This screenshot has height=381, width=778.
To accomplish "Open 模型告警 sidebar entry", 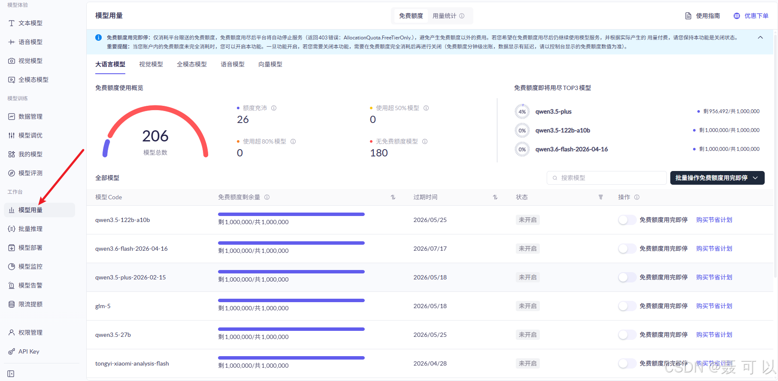I will tap(30, 285).
